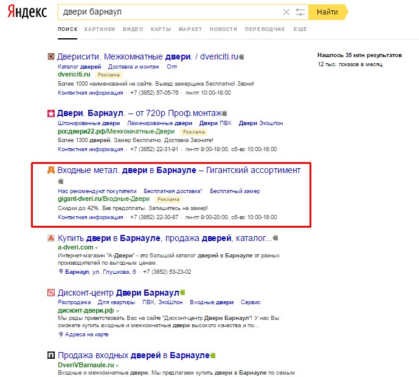Expand дисконт-двери.рф dropdown arrow

click(117, 311)
